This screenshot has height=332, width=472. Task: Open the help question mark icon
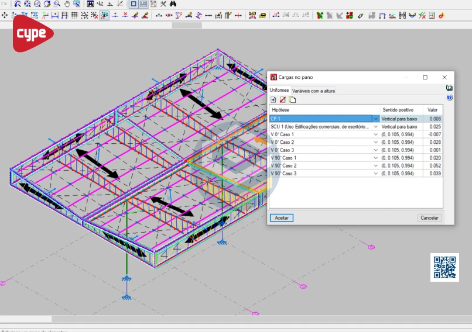click(449, 98)
